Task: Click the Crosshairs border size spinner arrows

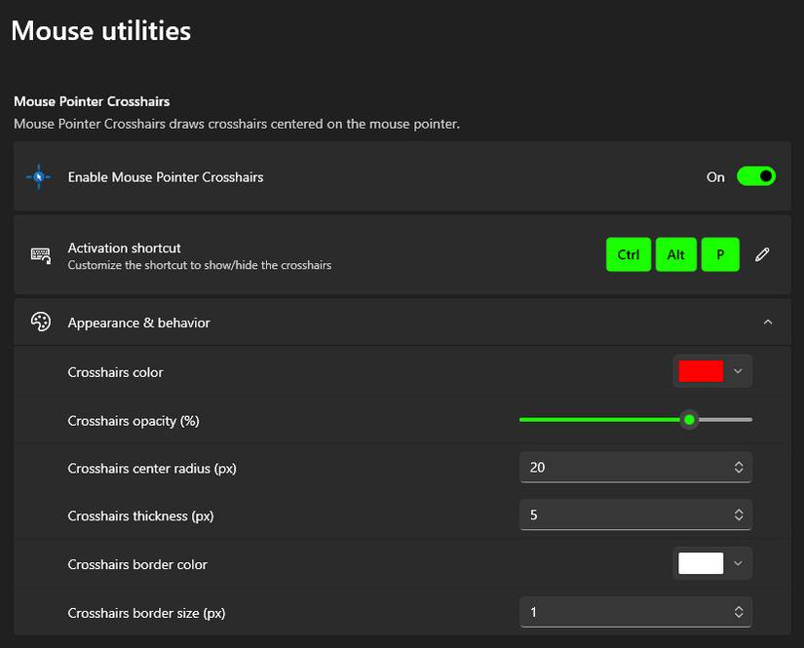Action: coord(739,612)
